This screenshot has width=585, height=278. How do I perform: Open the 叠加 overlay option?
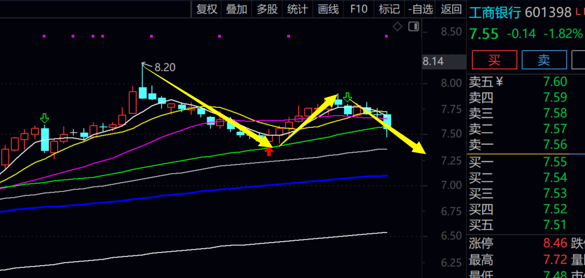[237, 9]
